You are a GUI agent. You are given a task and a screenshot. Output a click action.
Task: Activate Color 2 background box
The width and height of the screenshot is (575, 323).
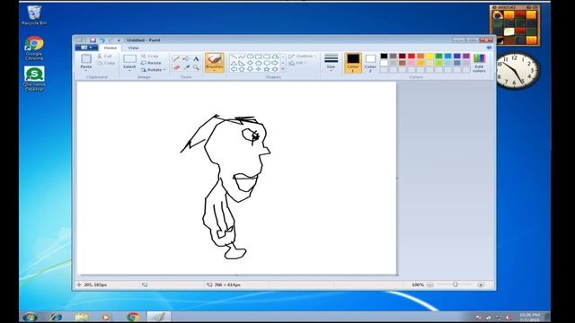(370, 63)
